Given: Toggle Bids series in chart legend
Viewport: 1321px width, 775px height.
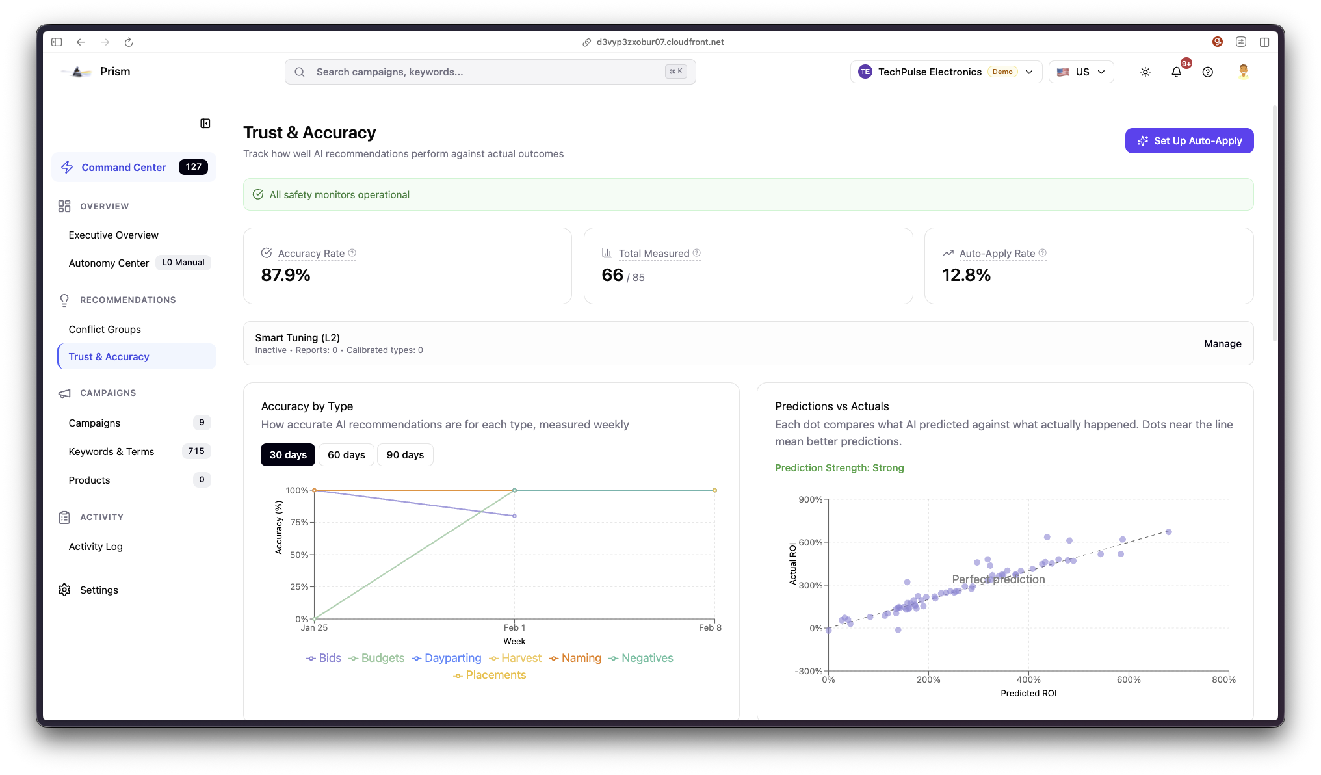Looking at the screenshot, I should pyautogui.click(x=324, y=658).
